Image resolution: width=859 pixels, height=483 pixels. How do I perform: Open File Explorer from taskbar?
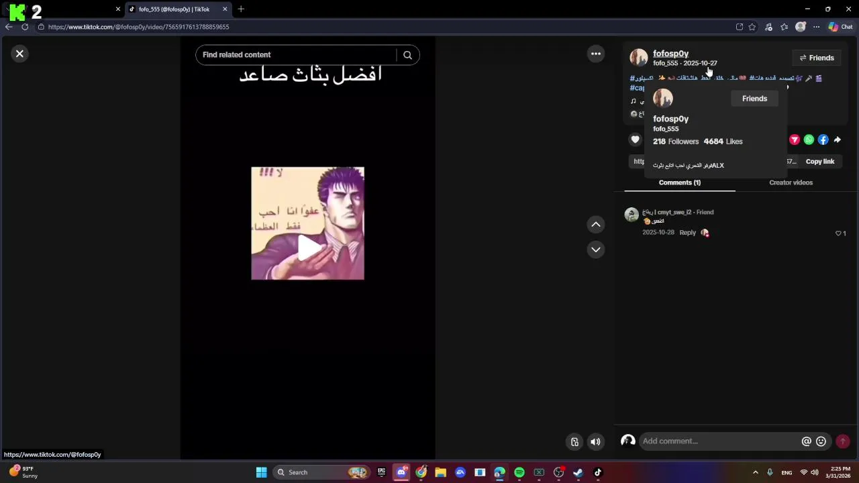pos(440,472)
